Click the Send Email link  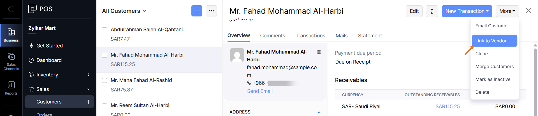[260, 91]
